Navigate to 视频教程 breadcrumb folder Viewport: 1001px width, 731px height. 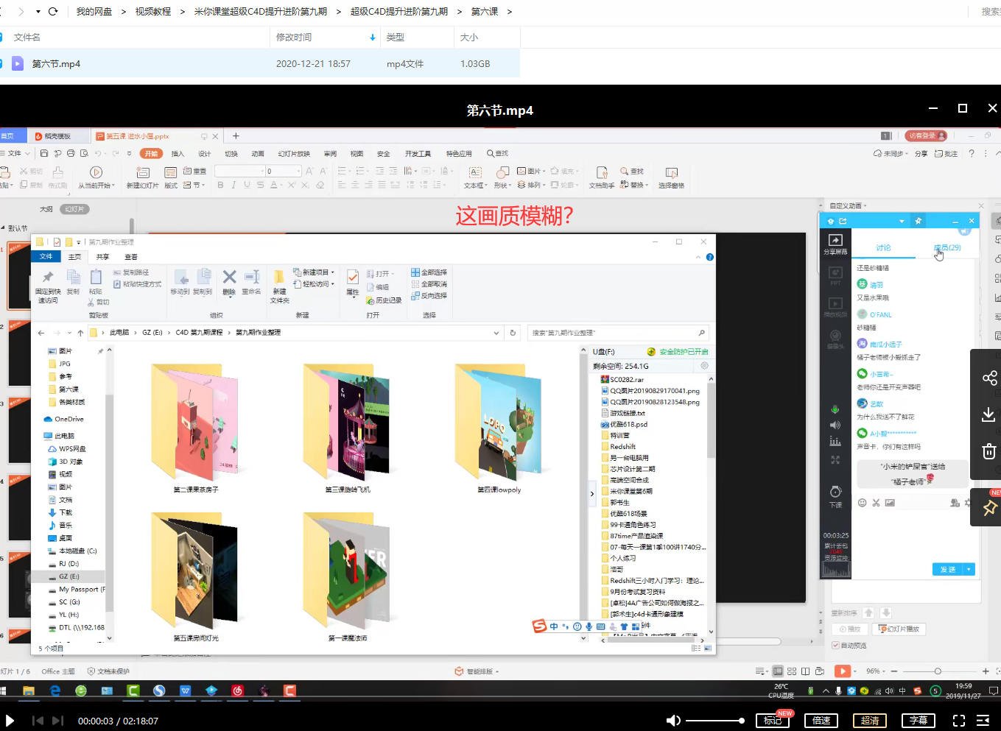pyautogui.click(x=152, y=12)
